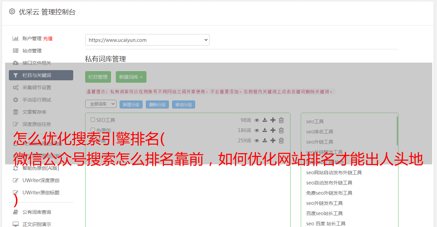
Task: Click the 新建词库 + button
Action: (x=131, y=77)
